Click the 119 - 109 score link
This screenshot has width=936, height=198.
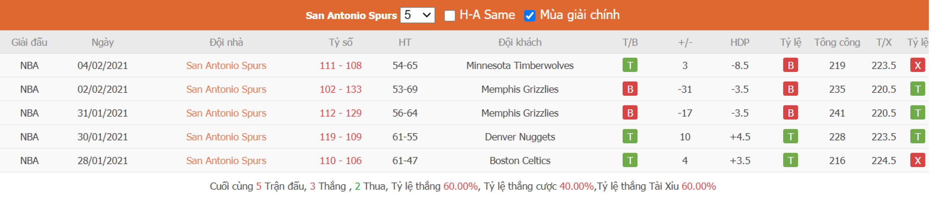340,137
